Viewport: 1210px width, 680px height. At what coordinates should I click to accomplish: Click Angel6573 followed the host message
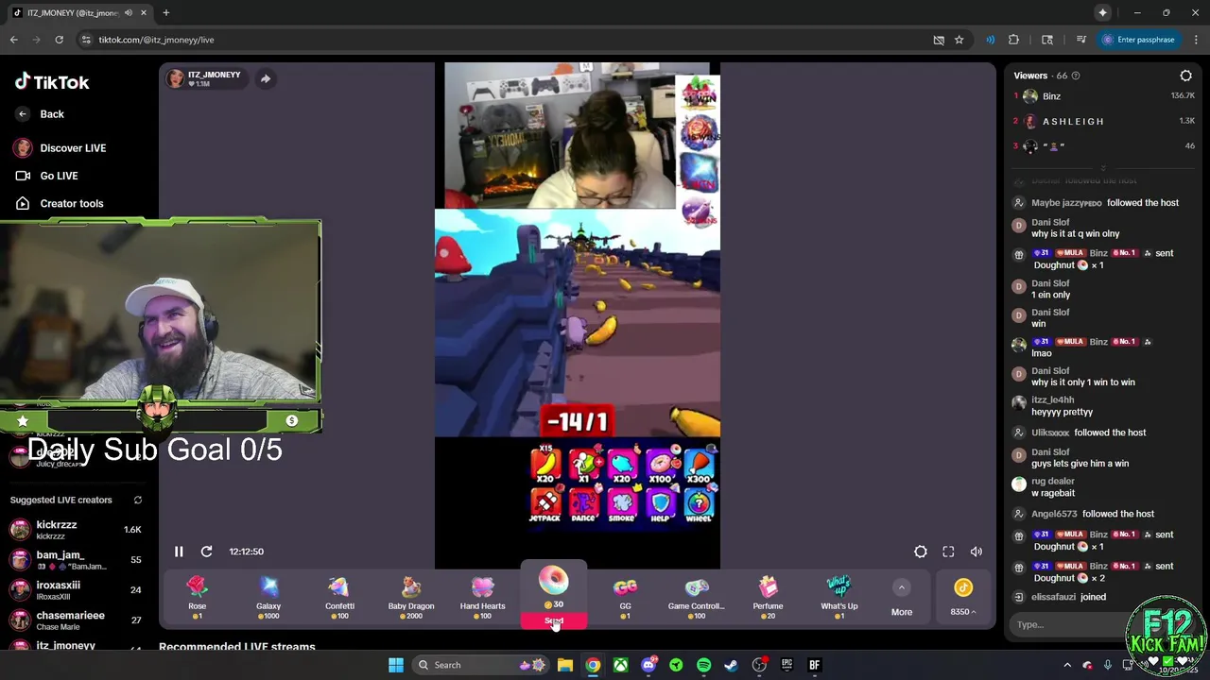1092,514
